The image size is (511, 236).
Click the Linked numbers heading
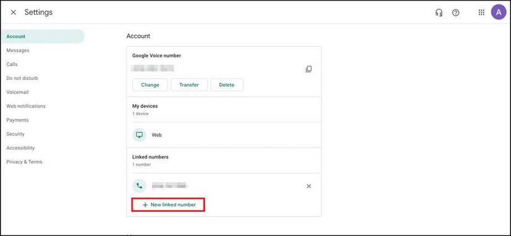(151, 157)
